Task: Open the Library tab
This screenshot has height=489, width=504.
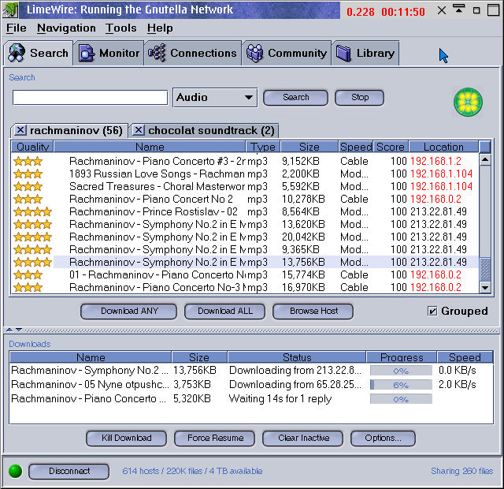Action: point(365,53)
